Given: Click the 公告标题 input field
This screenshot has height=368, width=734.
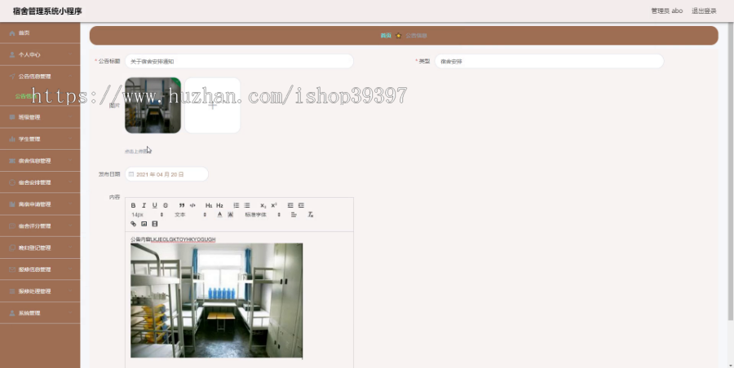Looking at the screenshot, I should pos(239,61).
